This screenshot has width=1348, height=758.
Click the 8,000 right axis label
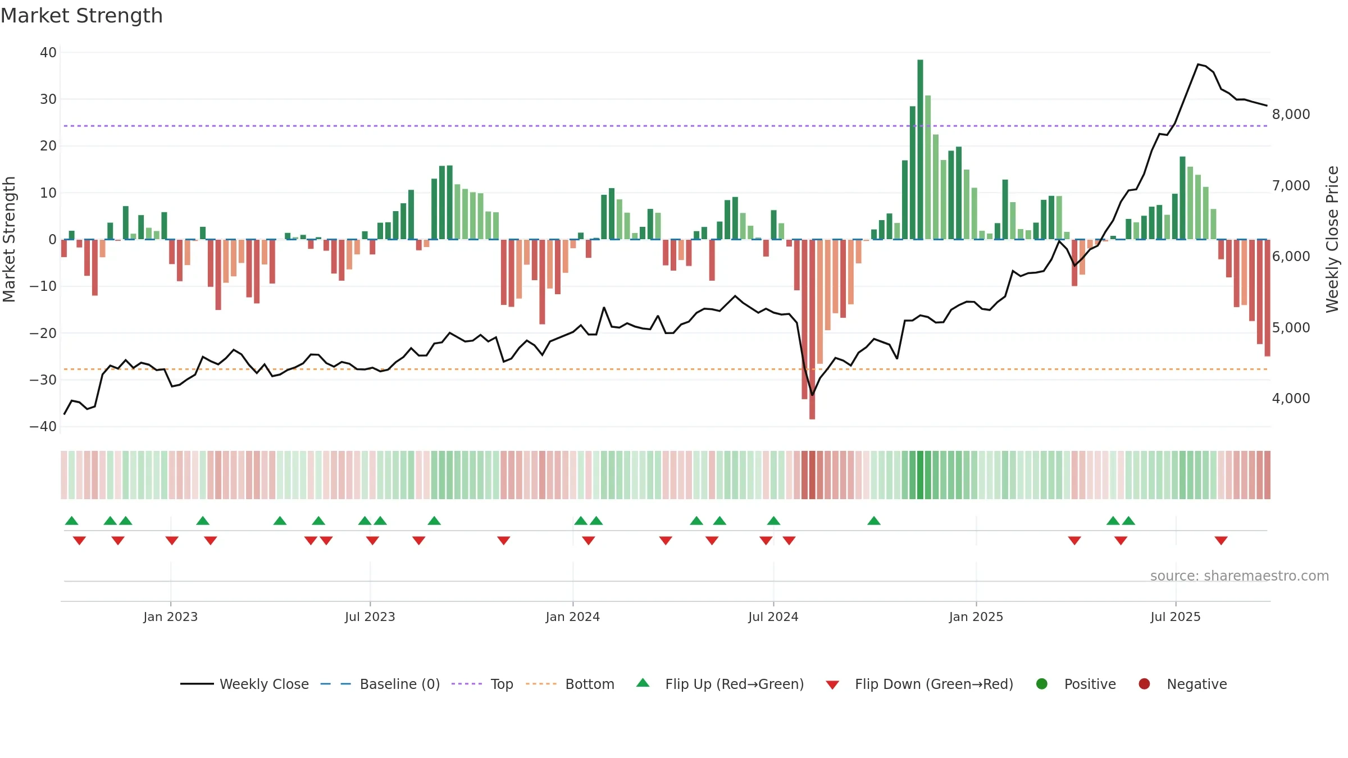(x=1291, y=114)
